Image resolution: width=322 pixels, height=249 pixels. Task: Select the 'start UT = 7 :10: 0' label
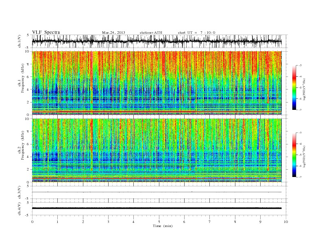coord(196,33)
